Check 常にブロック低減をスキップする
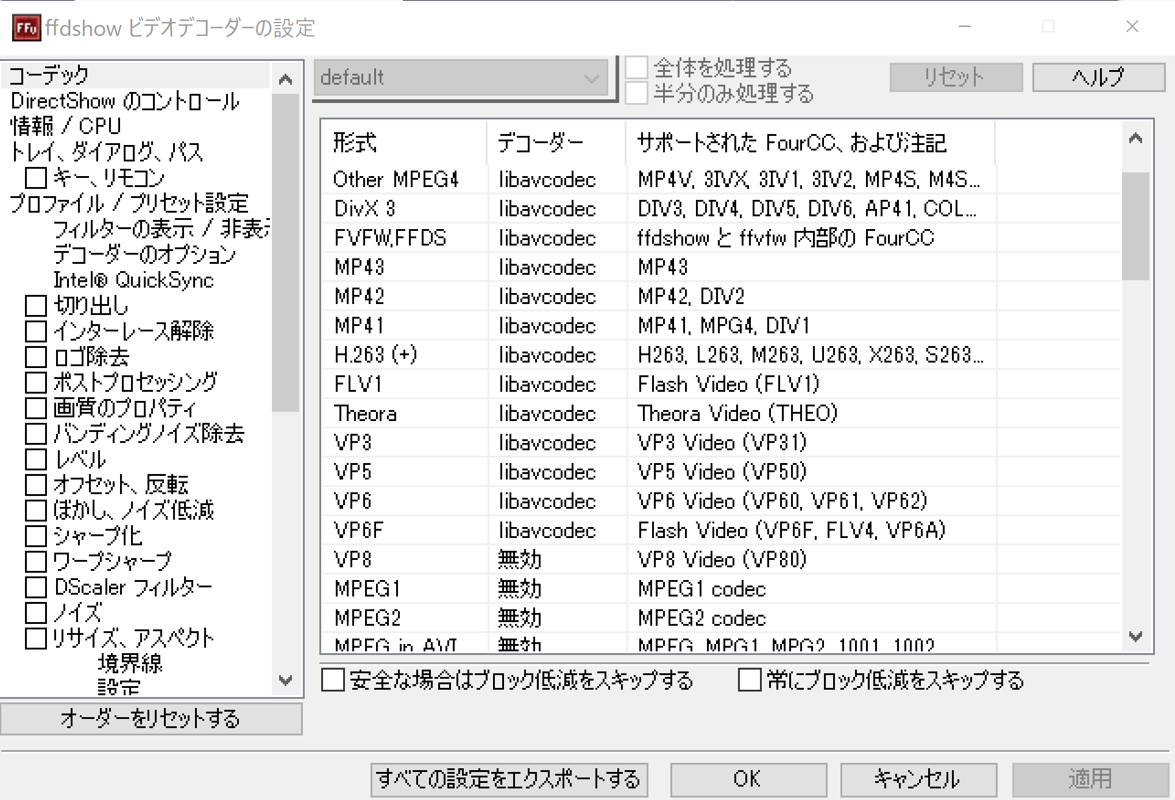 [750, 680]
